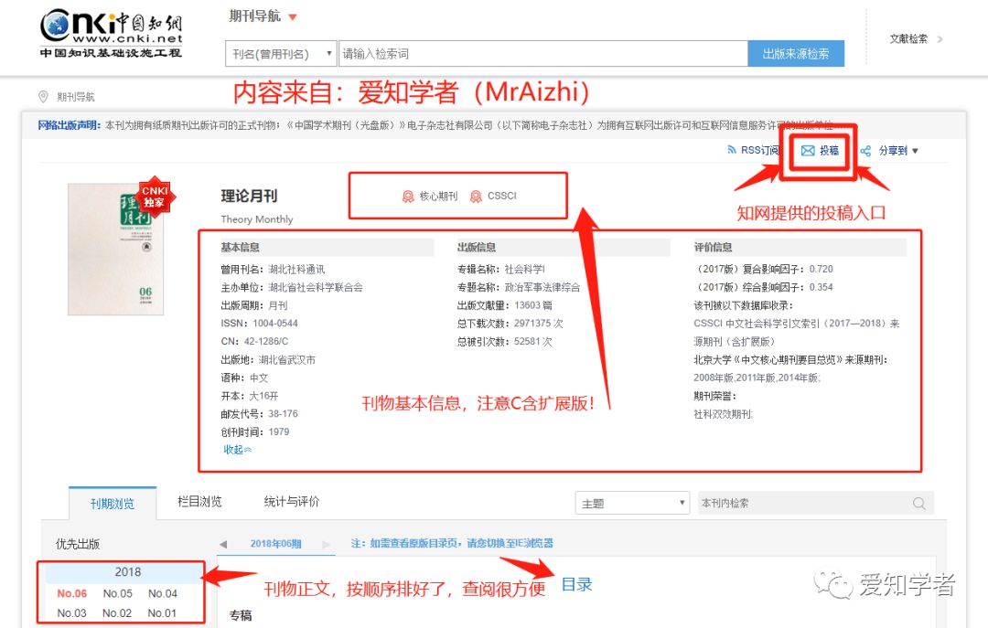
Task: Click the RSS订阅 feed icon
Action: (x=732, y=150)
